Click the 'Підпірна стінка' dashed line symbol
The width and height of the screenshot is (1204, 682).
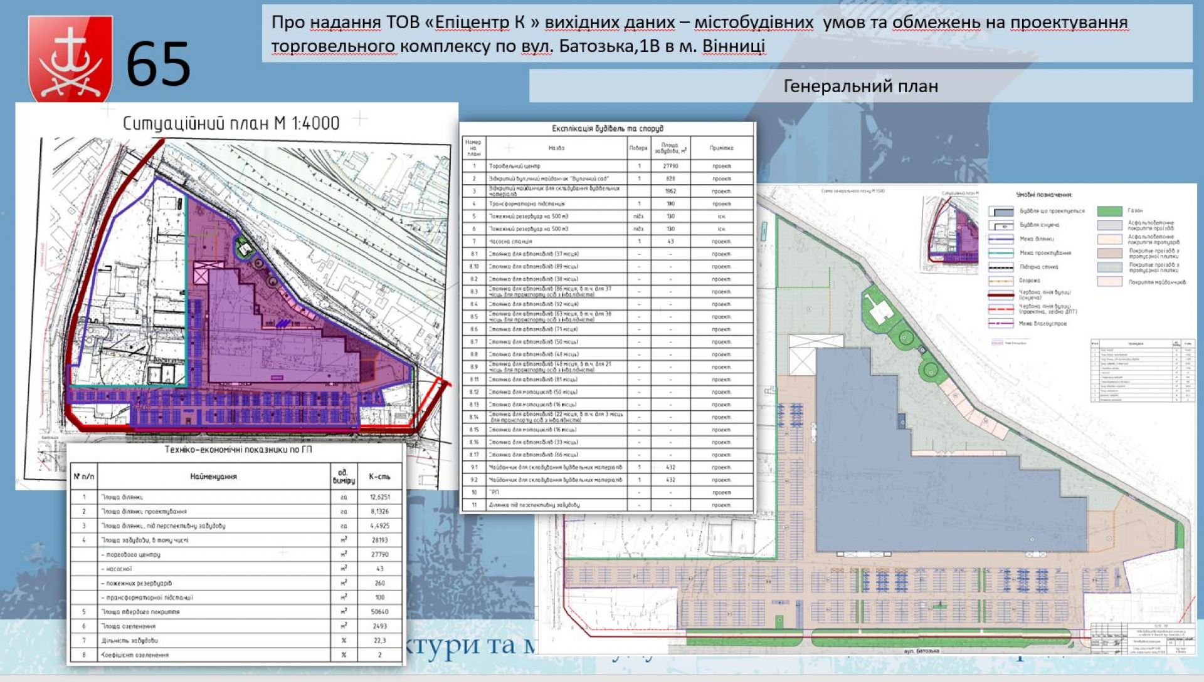tap(1000, 267)
